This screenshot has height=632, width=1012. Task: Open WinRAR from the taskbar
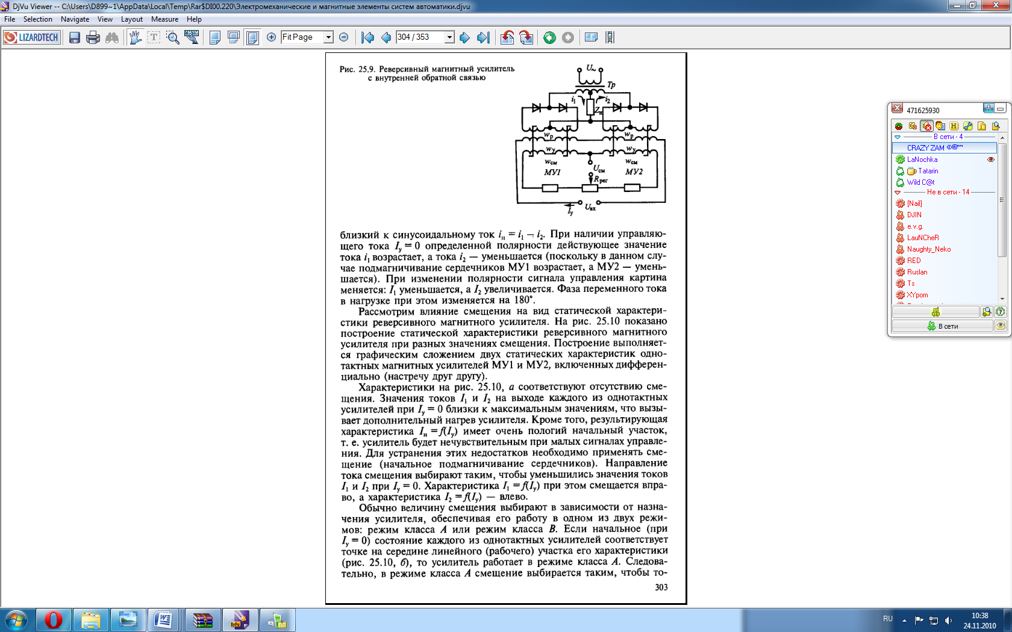pyautogui.click(x=202, y=620)
